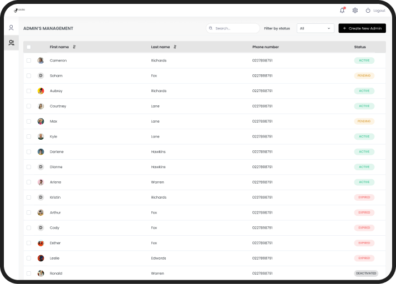The image size is (396, 284).
Task: Select the Esther Fox row checkbox
Action: tap(29, 243)
